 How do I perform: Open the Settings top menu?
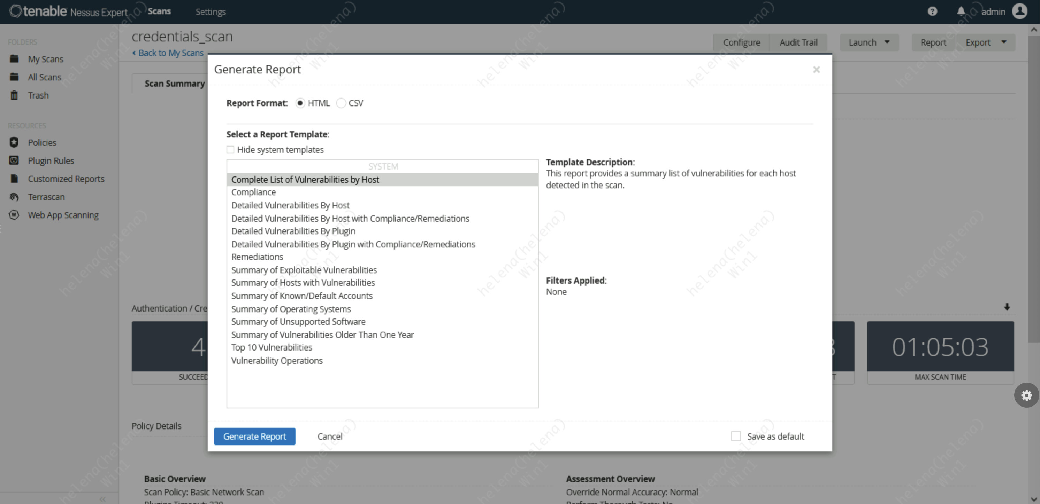click(x=211, y=12)
